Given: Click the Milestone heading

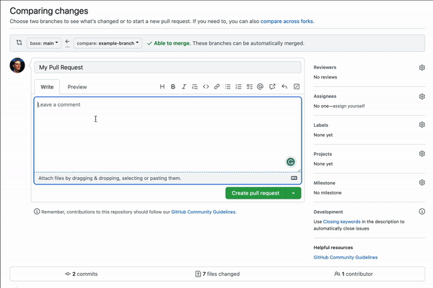Looking at the screenshot, I should (x=324, y=183).
